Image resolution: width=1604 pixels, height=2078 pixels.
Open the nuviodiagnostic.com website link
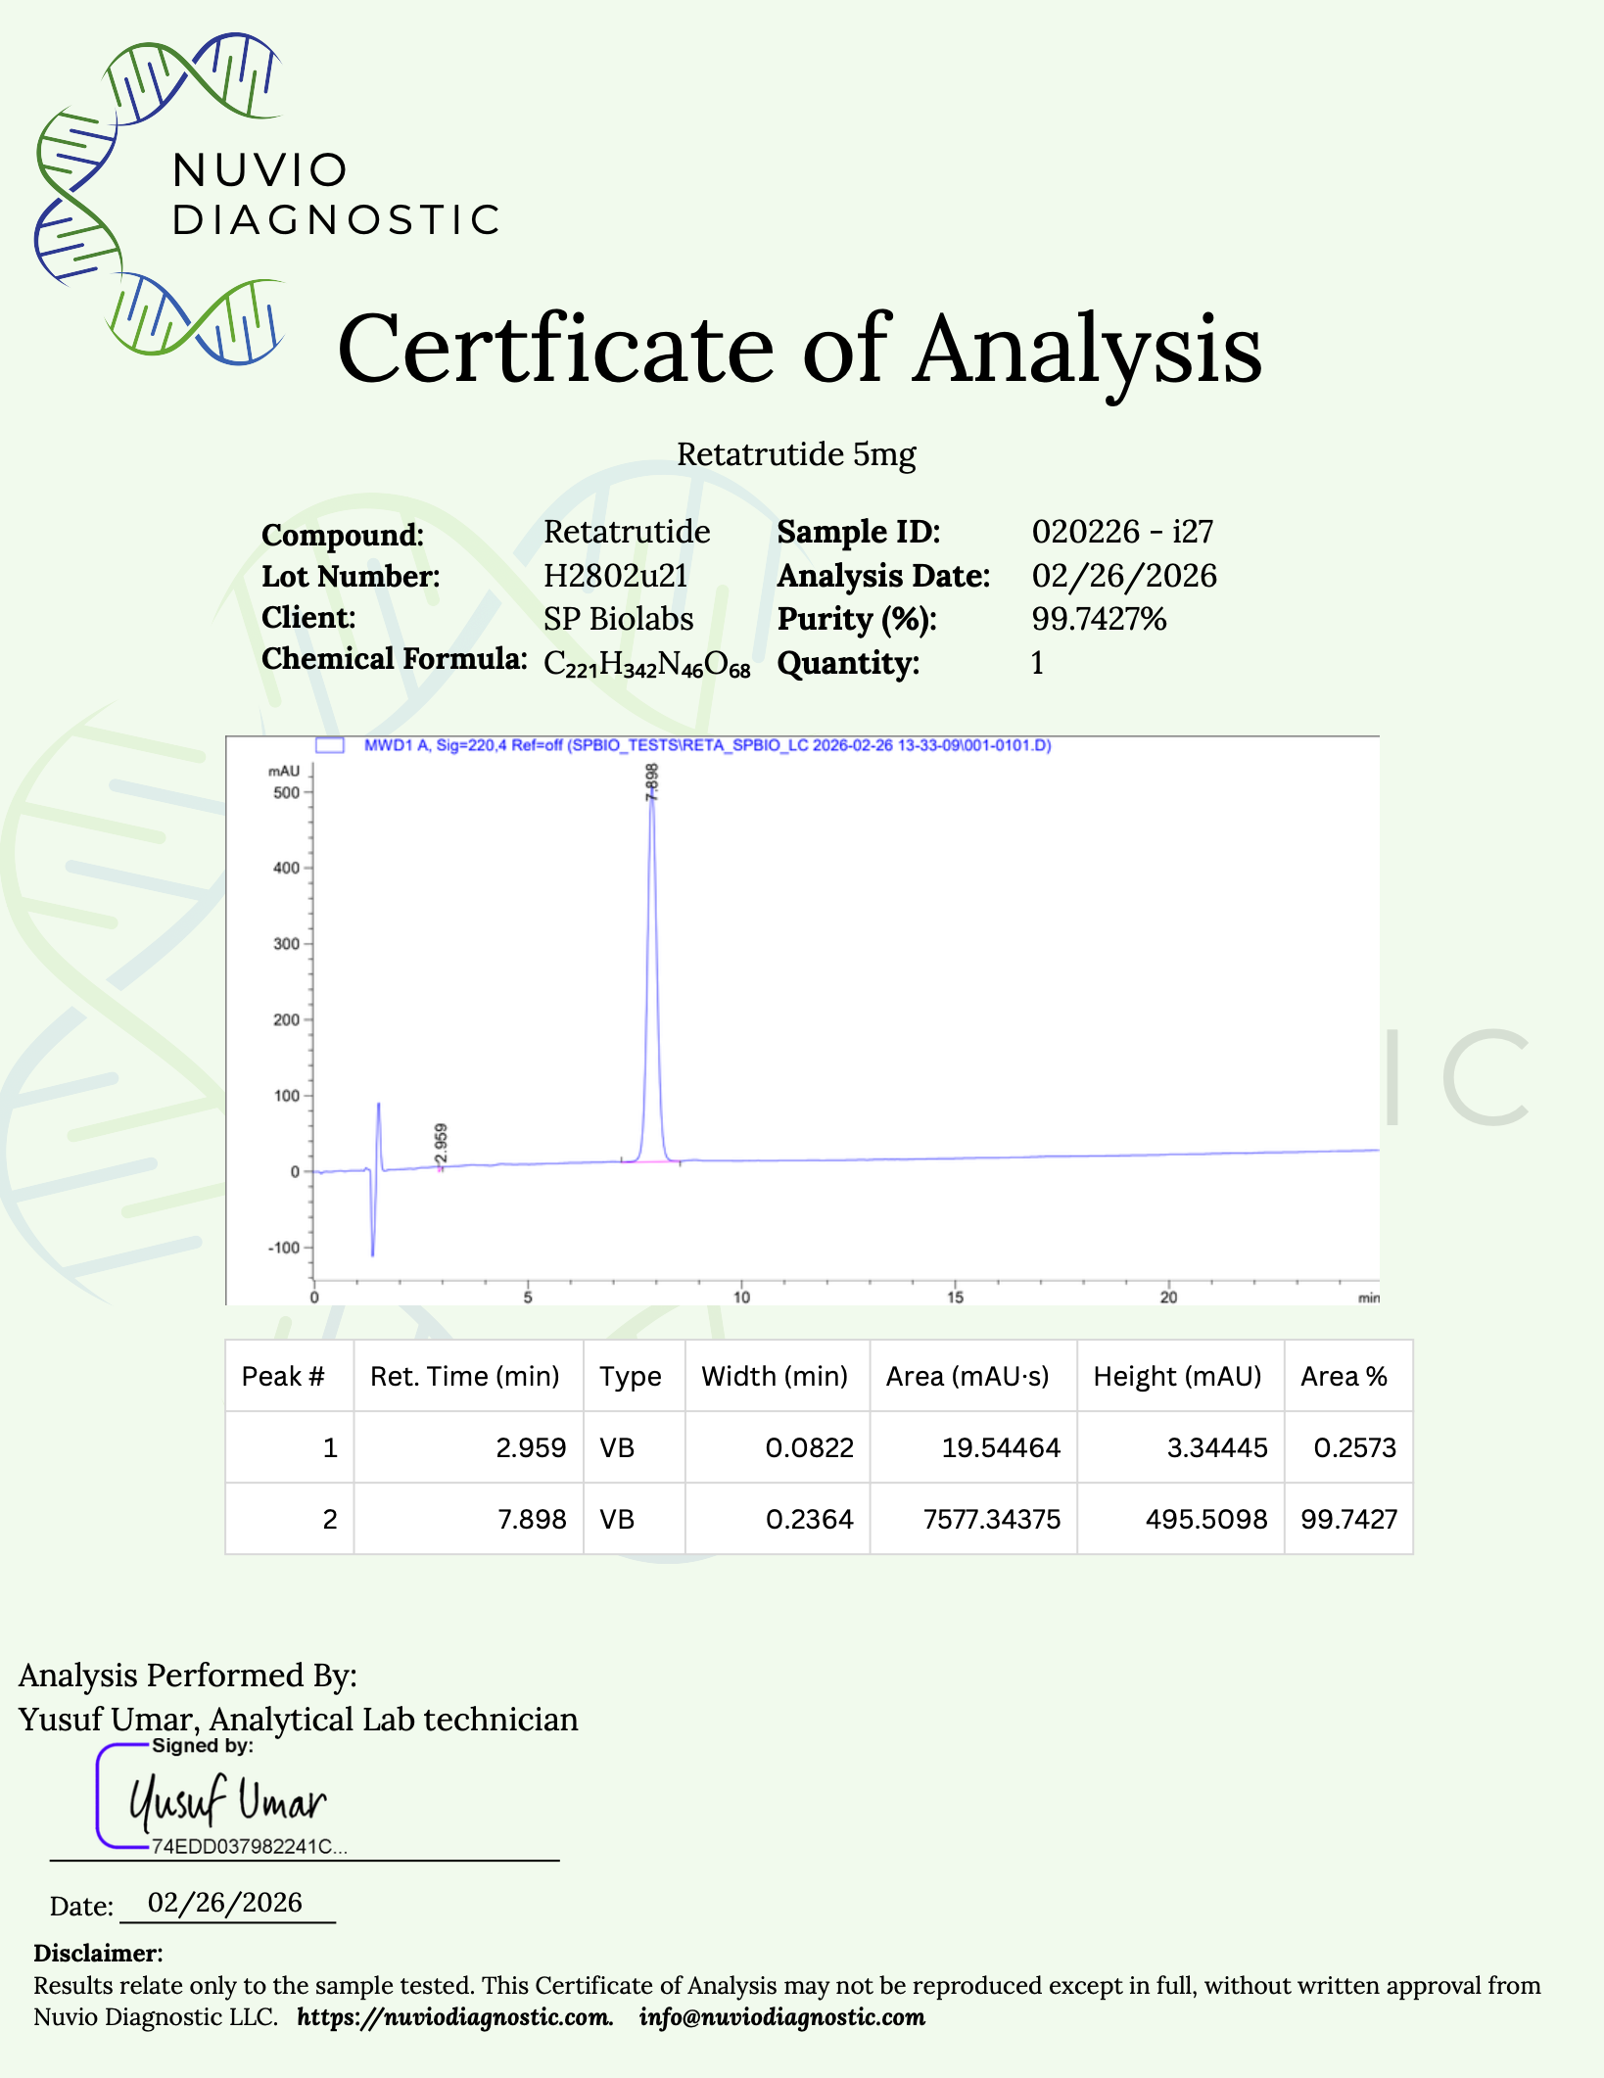[455, 2017]
